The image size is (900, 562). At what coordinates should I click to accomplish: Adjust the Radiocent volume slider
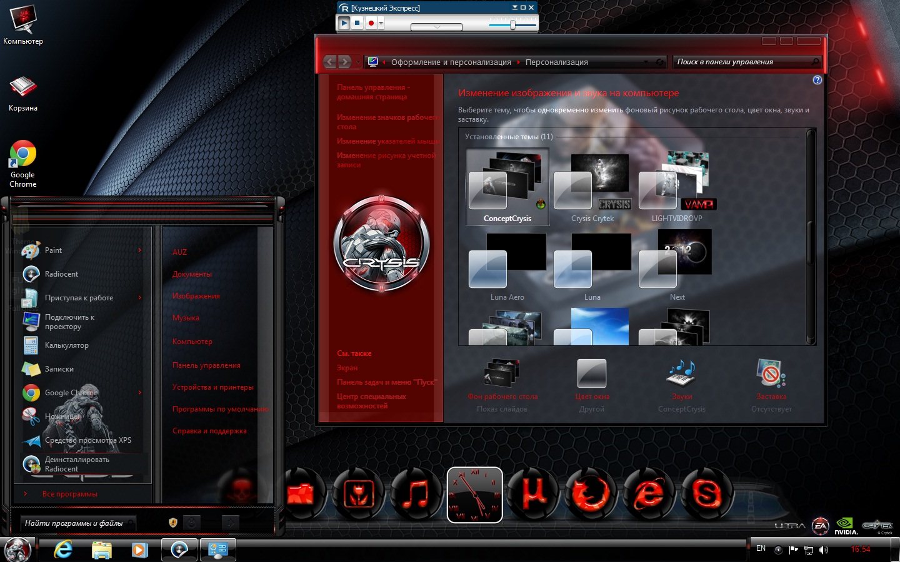(x=512, y=25)
